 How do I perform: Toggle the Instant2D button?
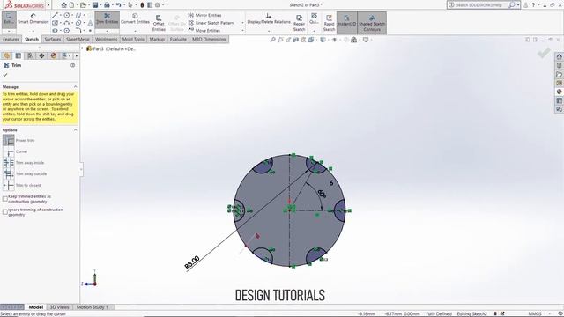tap(346, 23)
